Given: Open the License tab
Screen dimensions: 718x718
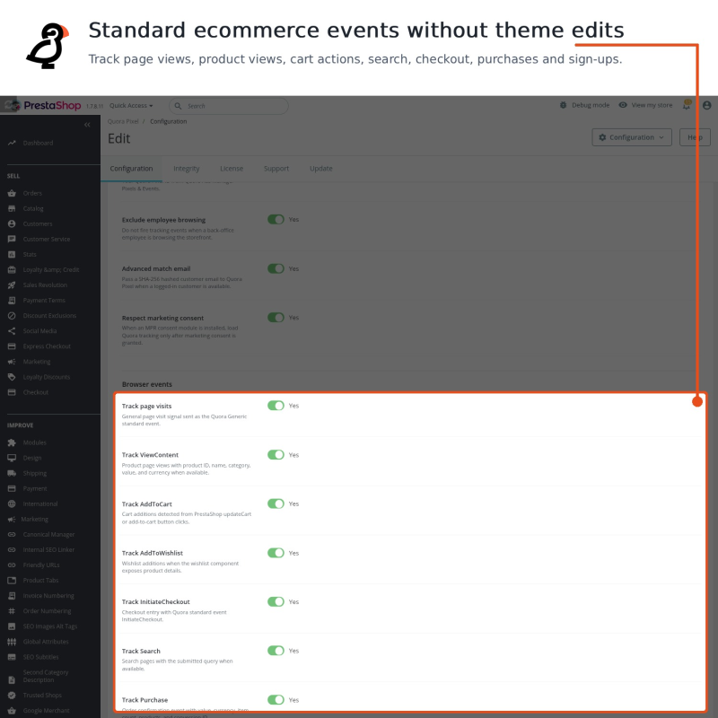Looking at the screenshot, I should click(x=232, y=169).
